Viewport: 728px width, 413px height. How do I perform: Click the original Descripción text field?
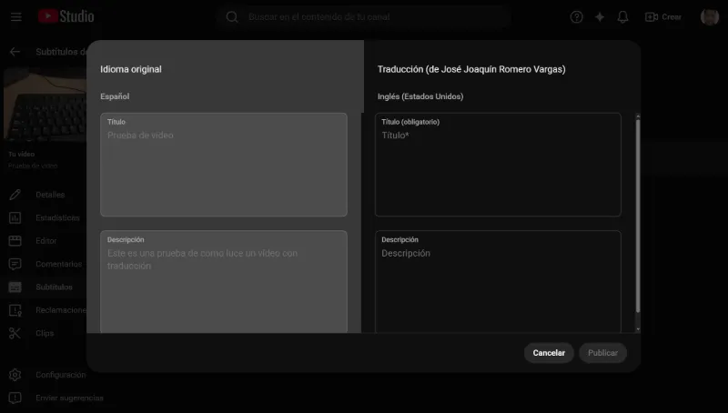pos(223,282)
